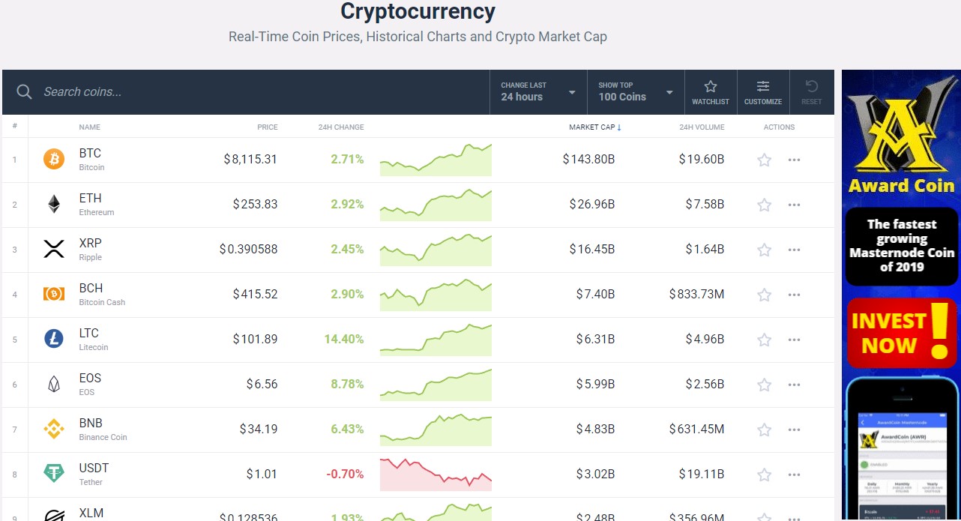Click USDT change -0.70%

pyautogui.click(x=345, y=474)
